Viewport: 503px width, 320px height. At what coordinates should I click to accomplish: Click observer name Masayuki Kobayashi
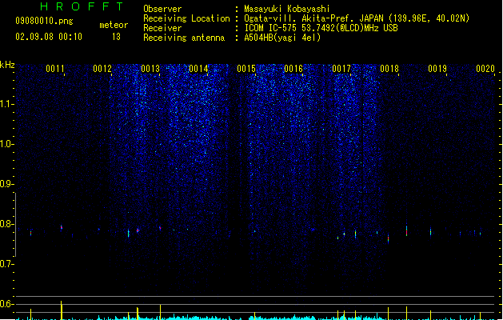point(287,9)
